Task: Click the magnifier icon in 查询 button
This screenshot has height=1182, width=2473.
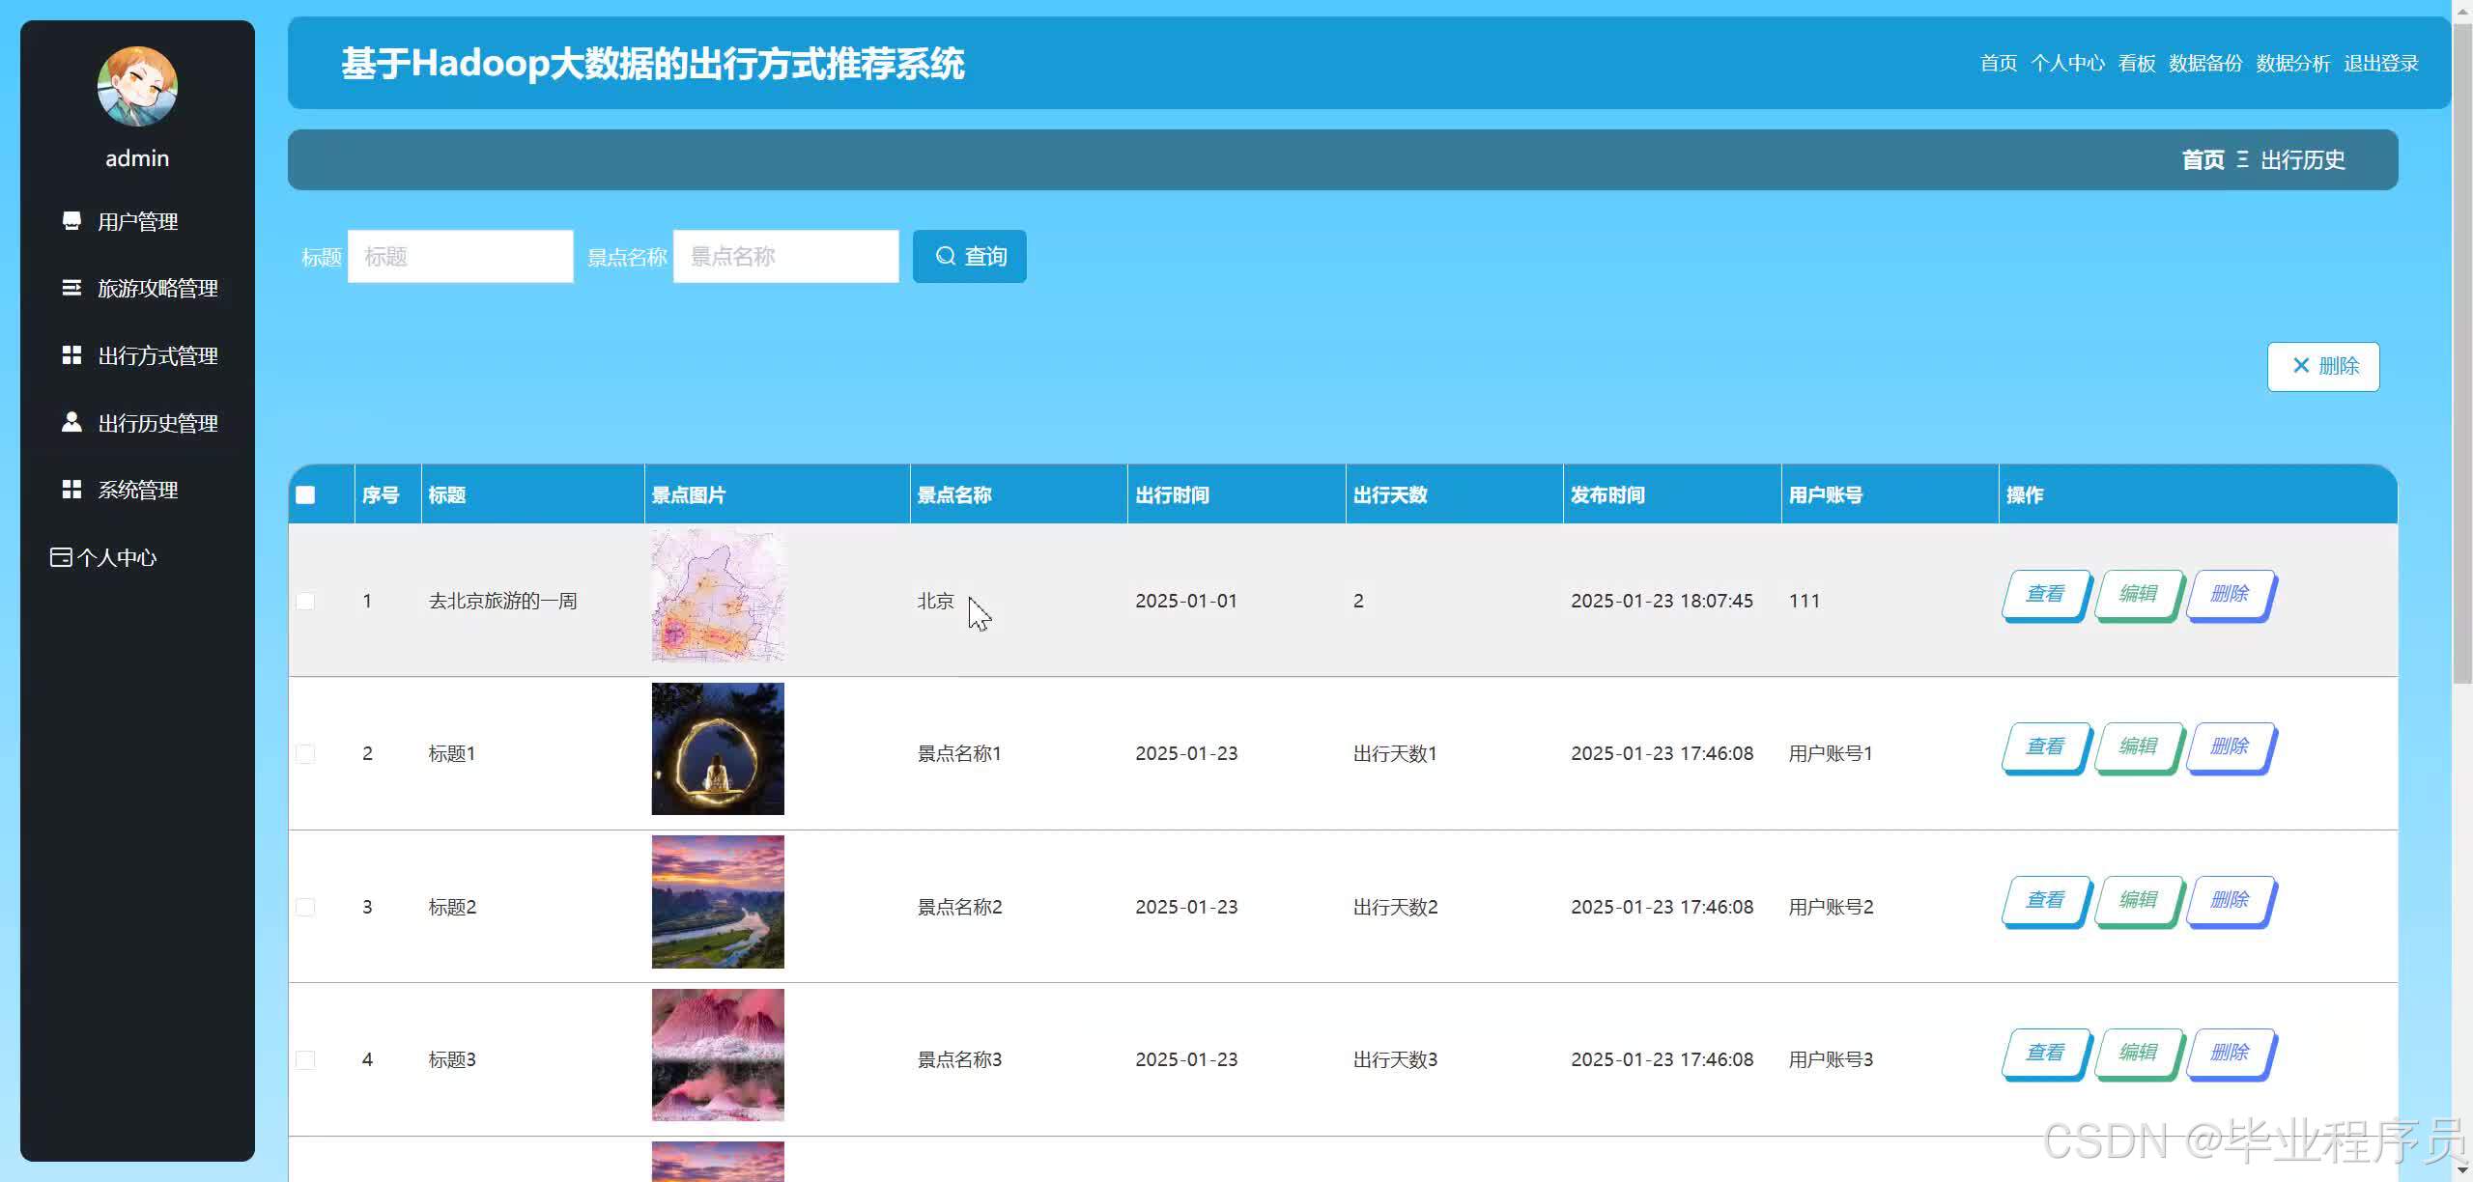Action: point(946,256)
